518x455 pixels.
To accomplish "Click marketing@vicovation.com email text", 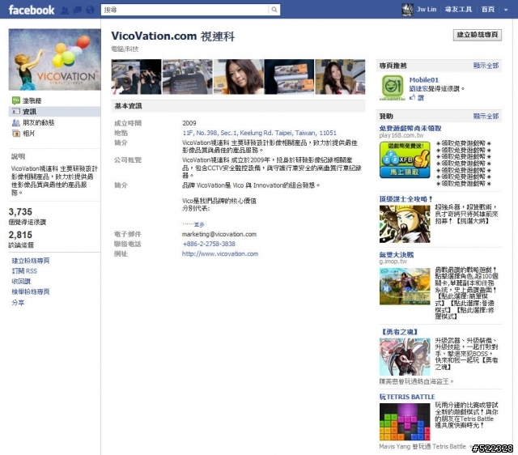I will click(x=219, y=234).
